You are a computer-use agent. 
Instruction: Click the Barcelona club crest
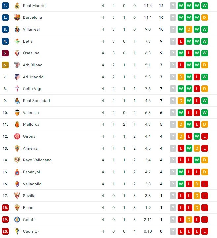(17, 17)
